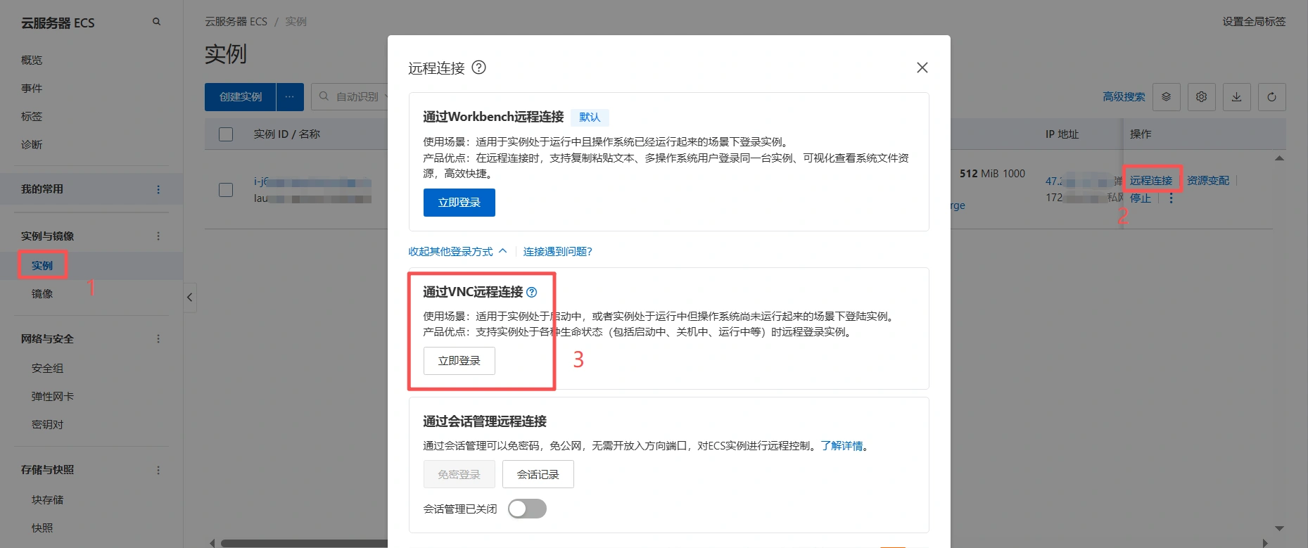Open the help icon next to 远程连接 title
1308x548 pixels.
click(x=478, y=68)
